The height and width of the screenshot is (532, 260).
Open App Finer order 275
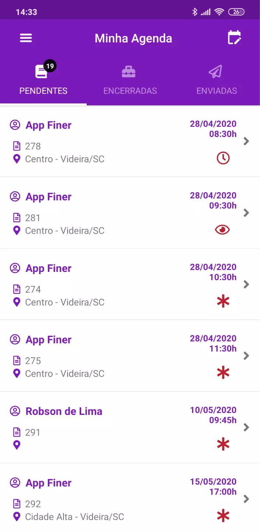coord(111,356)
